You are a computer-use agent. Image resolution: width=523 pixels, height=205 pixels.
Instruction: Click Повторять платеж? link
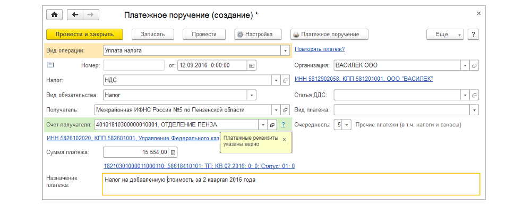(x=320, y=49)
